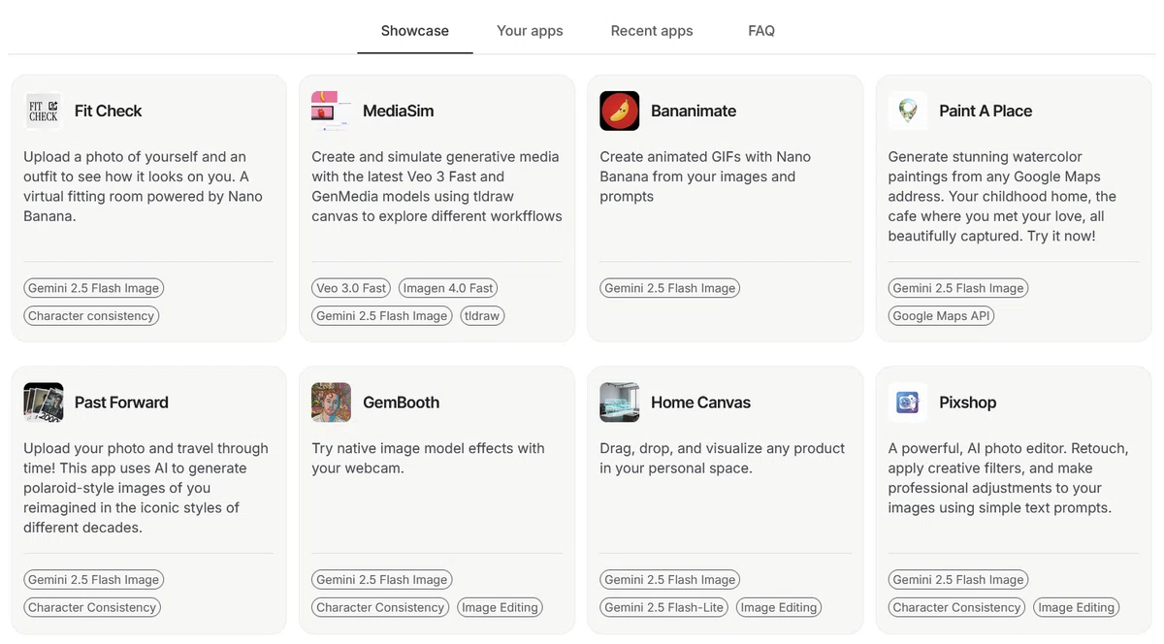This screenshot has height=644, width=1164.
Task: Open the GemBooth card title
Action: pos(401,402)
